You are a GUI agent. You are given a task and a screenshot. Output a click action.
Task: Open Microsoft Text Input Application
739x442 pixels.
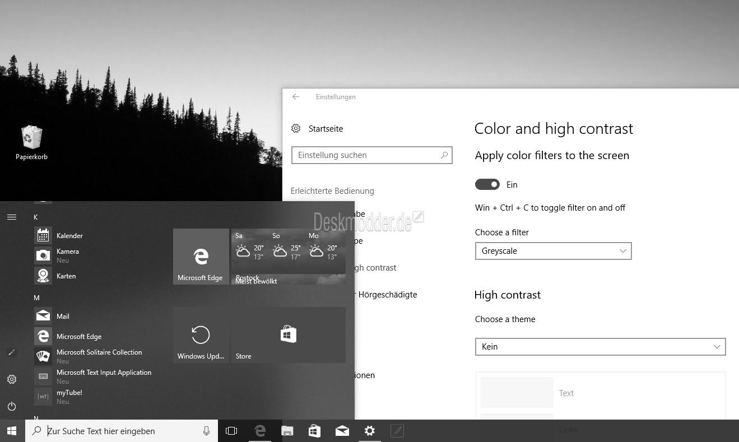click(93, 376)
